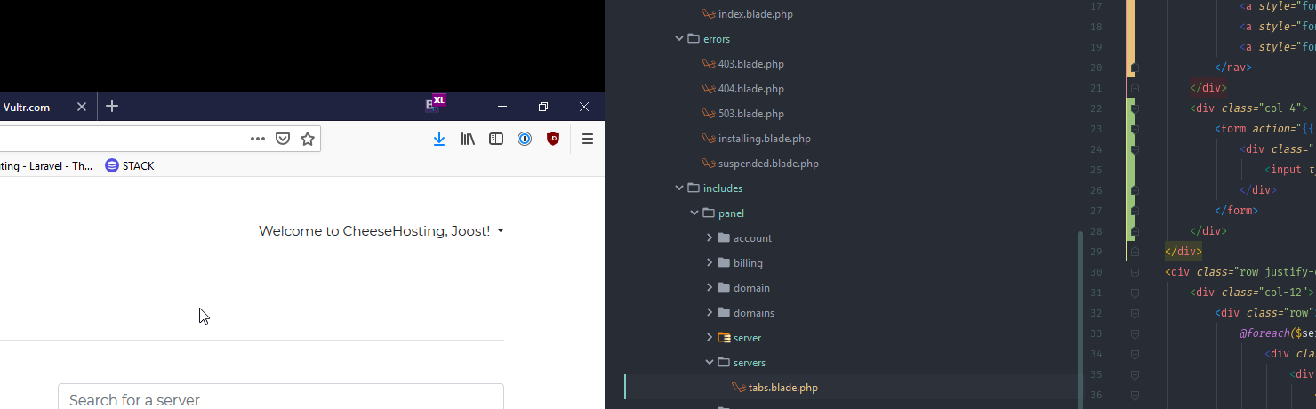Save the page to Pocket
The width and height of the screenshot is (1316, 409).
pyautogui.click(x=283, y=139)
